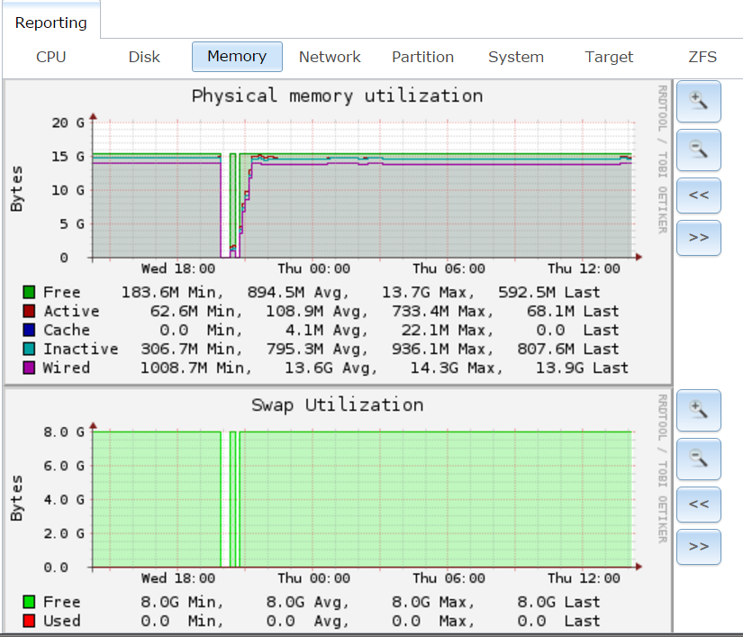Switch to the Partition reporting tab

tap(422, 57)
